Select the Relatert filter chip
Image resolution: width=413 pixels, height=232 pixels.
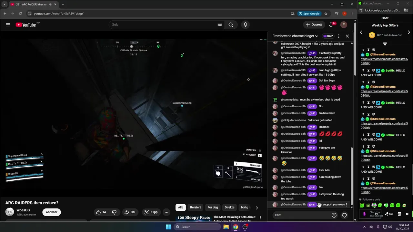(x=195, y=208)
